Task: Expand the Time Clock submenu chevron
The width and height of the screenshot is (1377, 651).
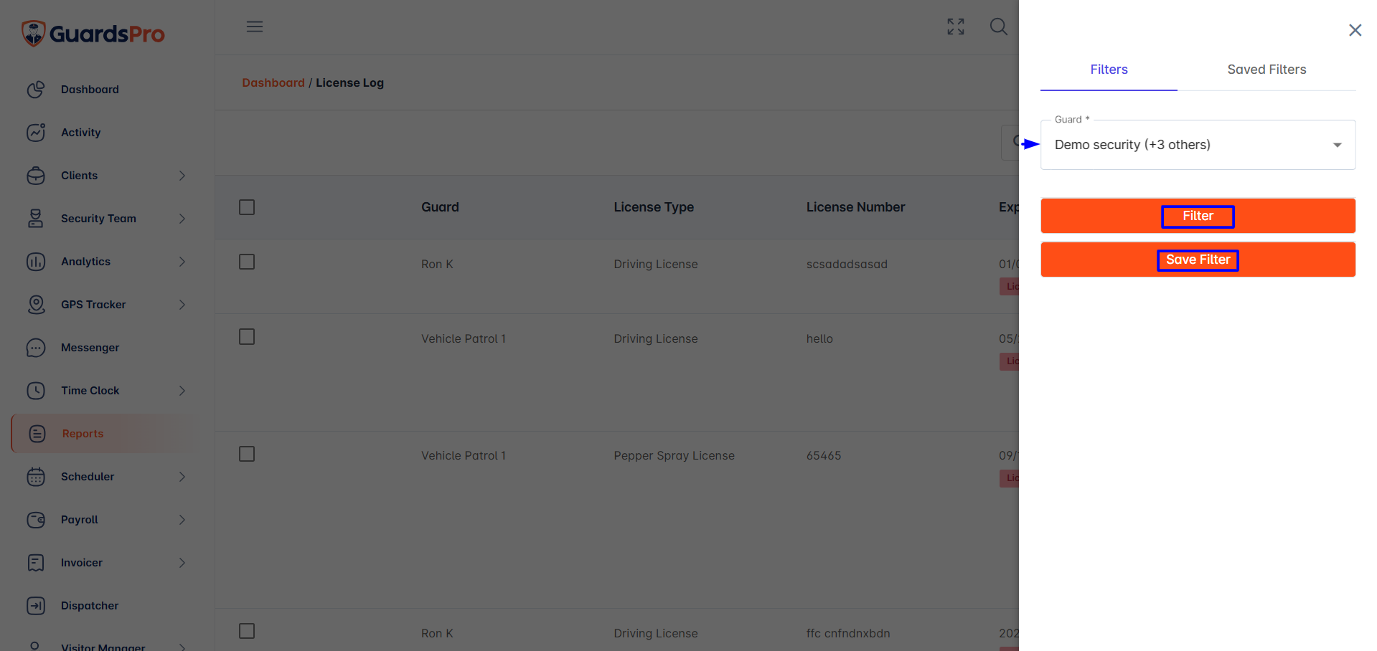Action: click(x=182, y=391)
